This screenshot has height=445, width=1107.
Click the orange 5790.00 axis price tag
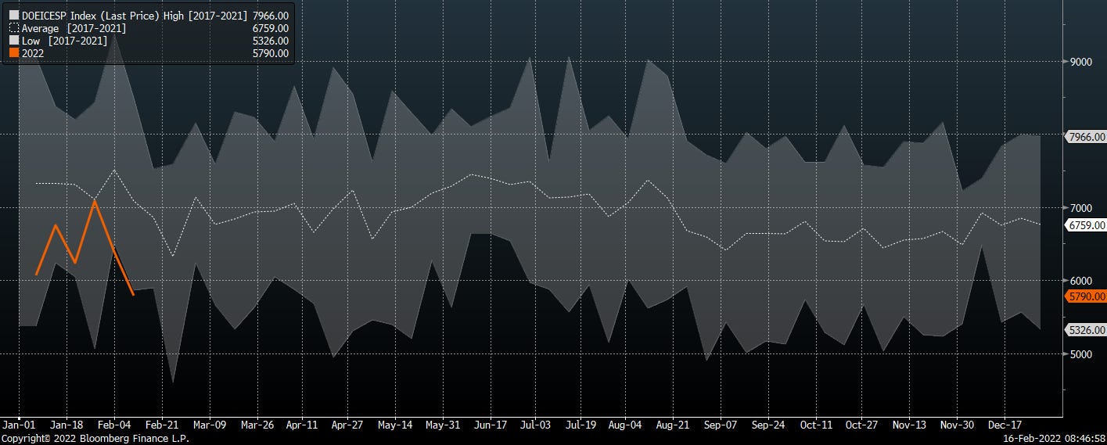1087,296
